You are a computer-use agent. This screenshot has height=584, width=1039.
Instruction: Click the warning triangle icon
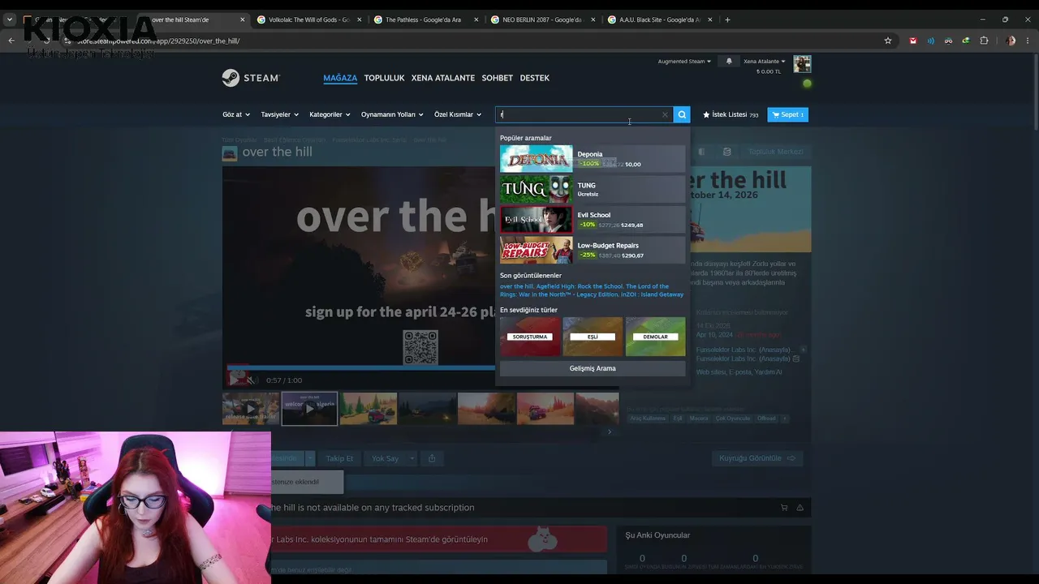800,508
